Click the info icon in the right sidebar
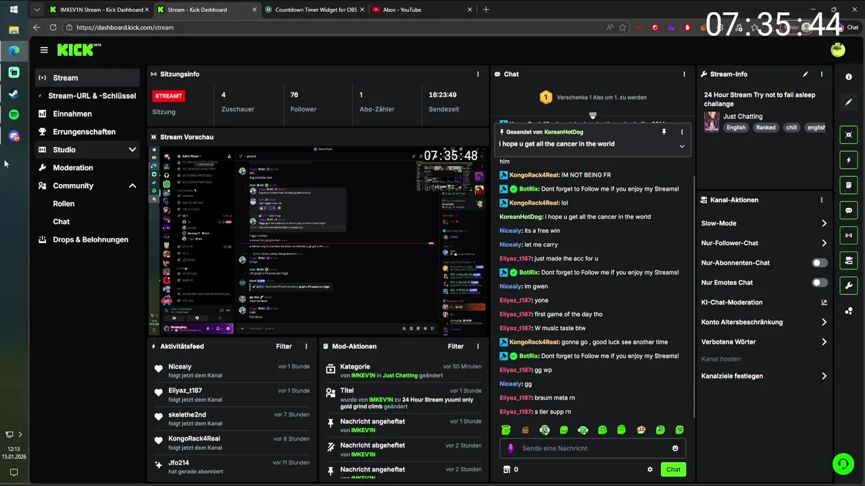This screenshot has width=865, height=486. (849, 77)
